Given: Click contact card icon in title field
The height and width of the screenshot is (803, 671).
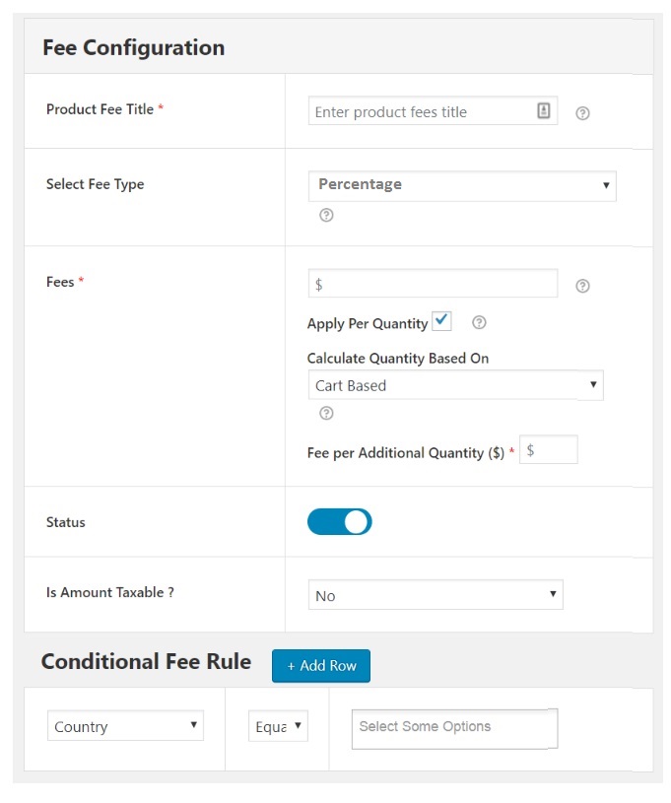Looking at the screenshot, I should pyautogui.click(x=544, y=111).
